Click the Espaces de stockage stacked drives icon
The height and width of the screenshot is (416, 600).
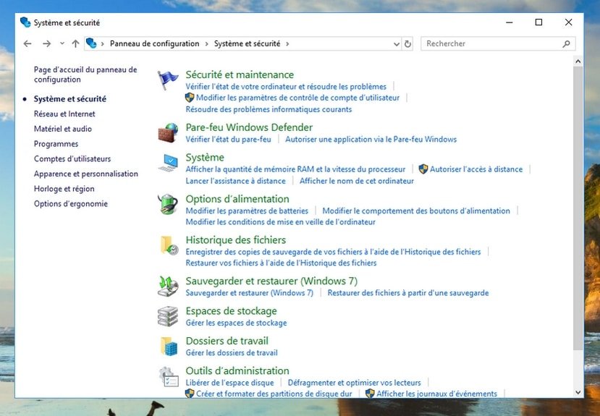pyautogui.click(x=168, y=316)
